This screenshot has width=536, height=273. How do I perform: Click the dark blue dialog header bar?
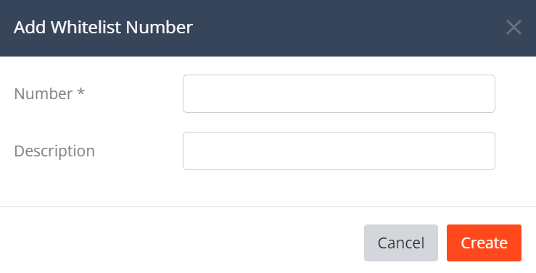[x=268, y=28]
